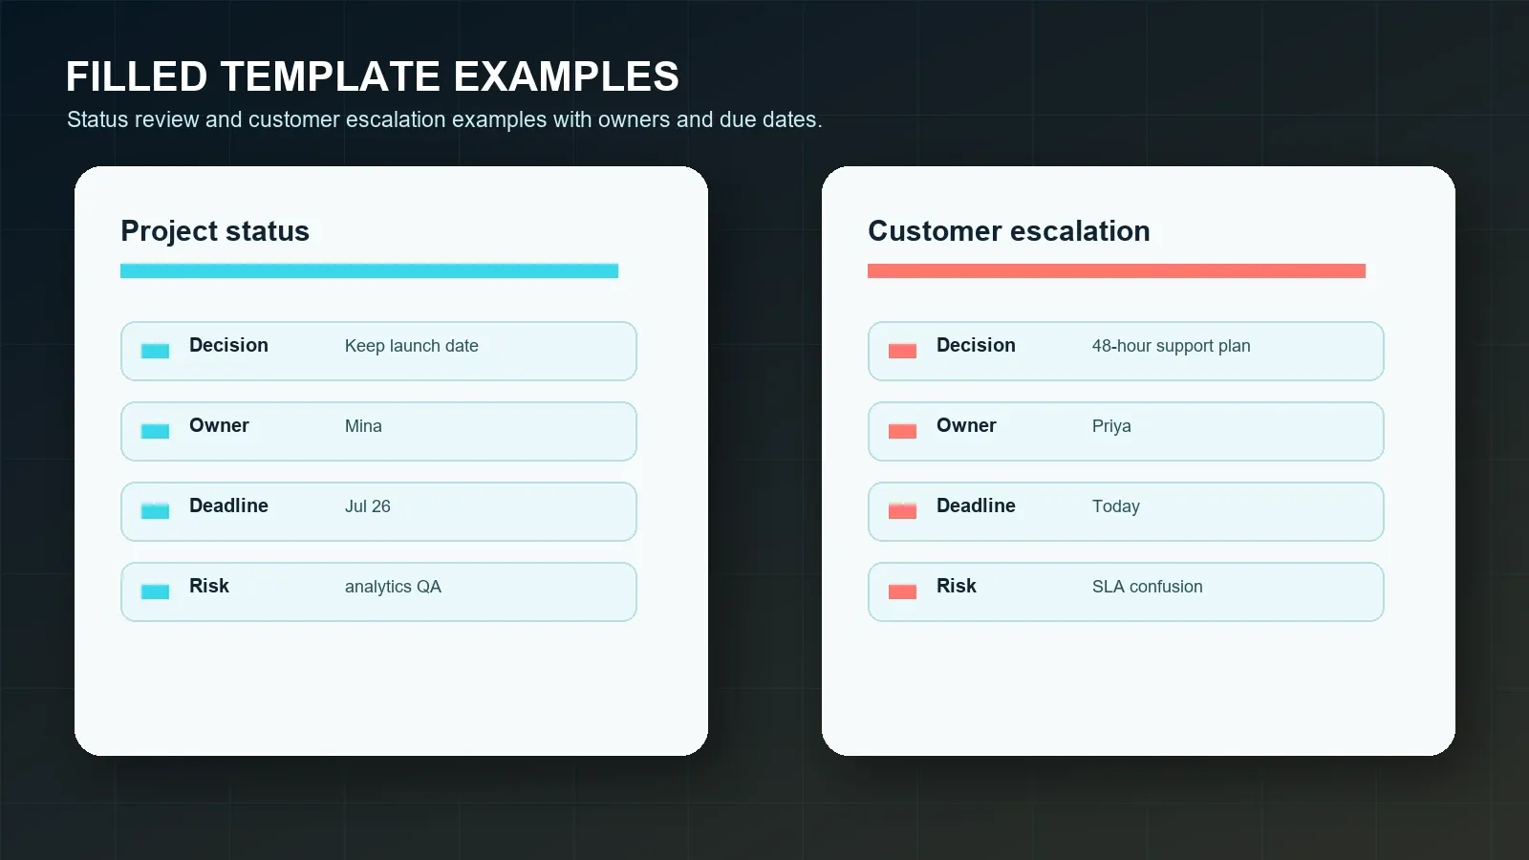Click the 'Deadline' label in Customer escalation
1529x860 pixels.
pos(976,505)
